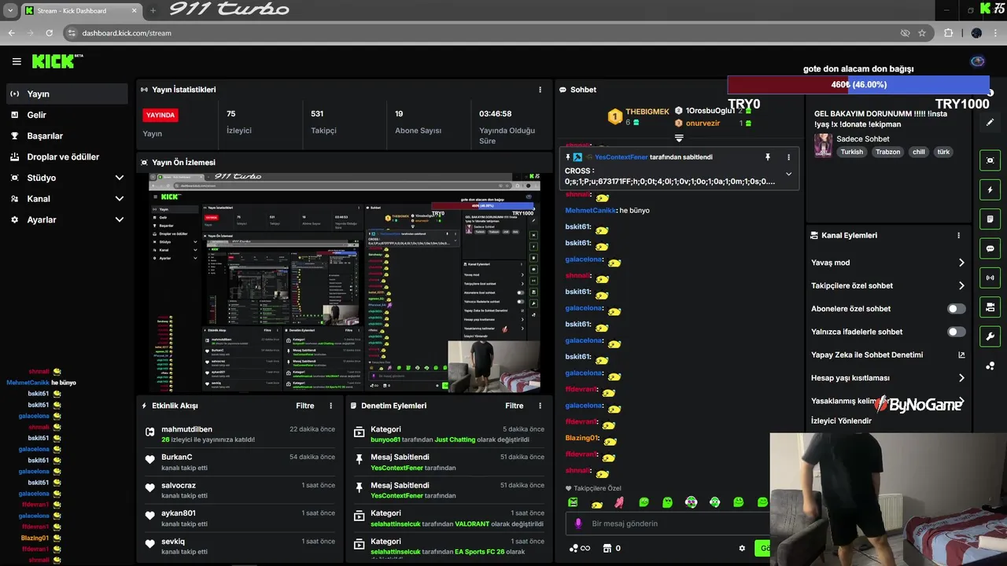Open the profile avatar in the Kick header
Screen dimensions: 1007x566
[x=978, y=61]
